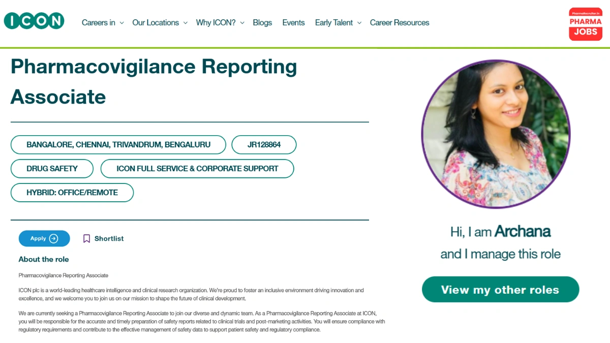Go to the Events page
Viewport: 610px width, 343px height.
pos(293,22)
